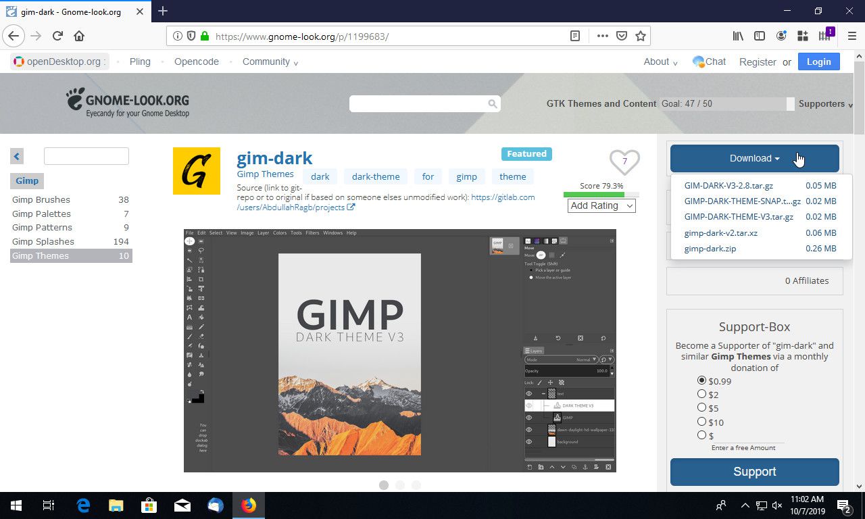Reload the page with refresh icon
865x519 pixels.
(57, 36)
